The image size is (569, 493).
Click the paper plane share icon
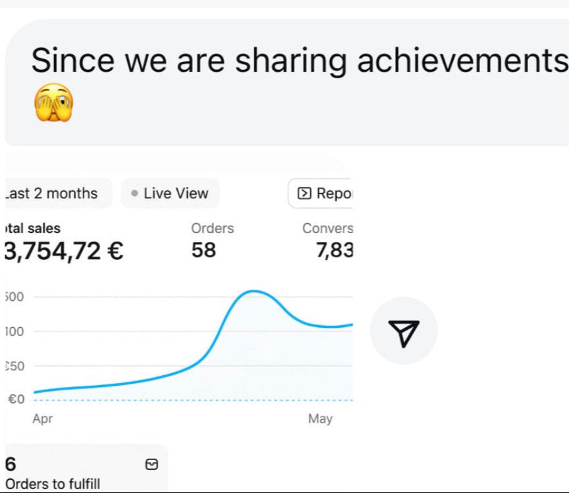[x=403, y=331]
